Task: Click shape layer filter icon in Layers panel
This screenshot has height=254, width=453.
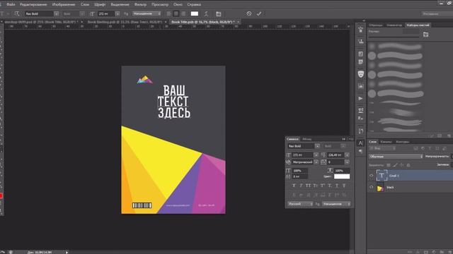Action: click(437, 148)
